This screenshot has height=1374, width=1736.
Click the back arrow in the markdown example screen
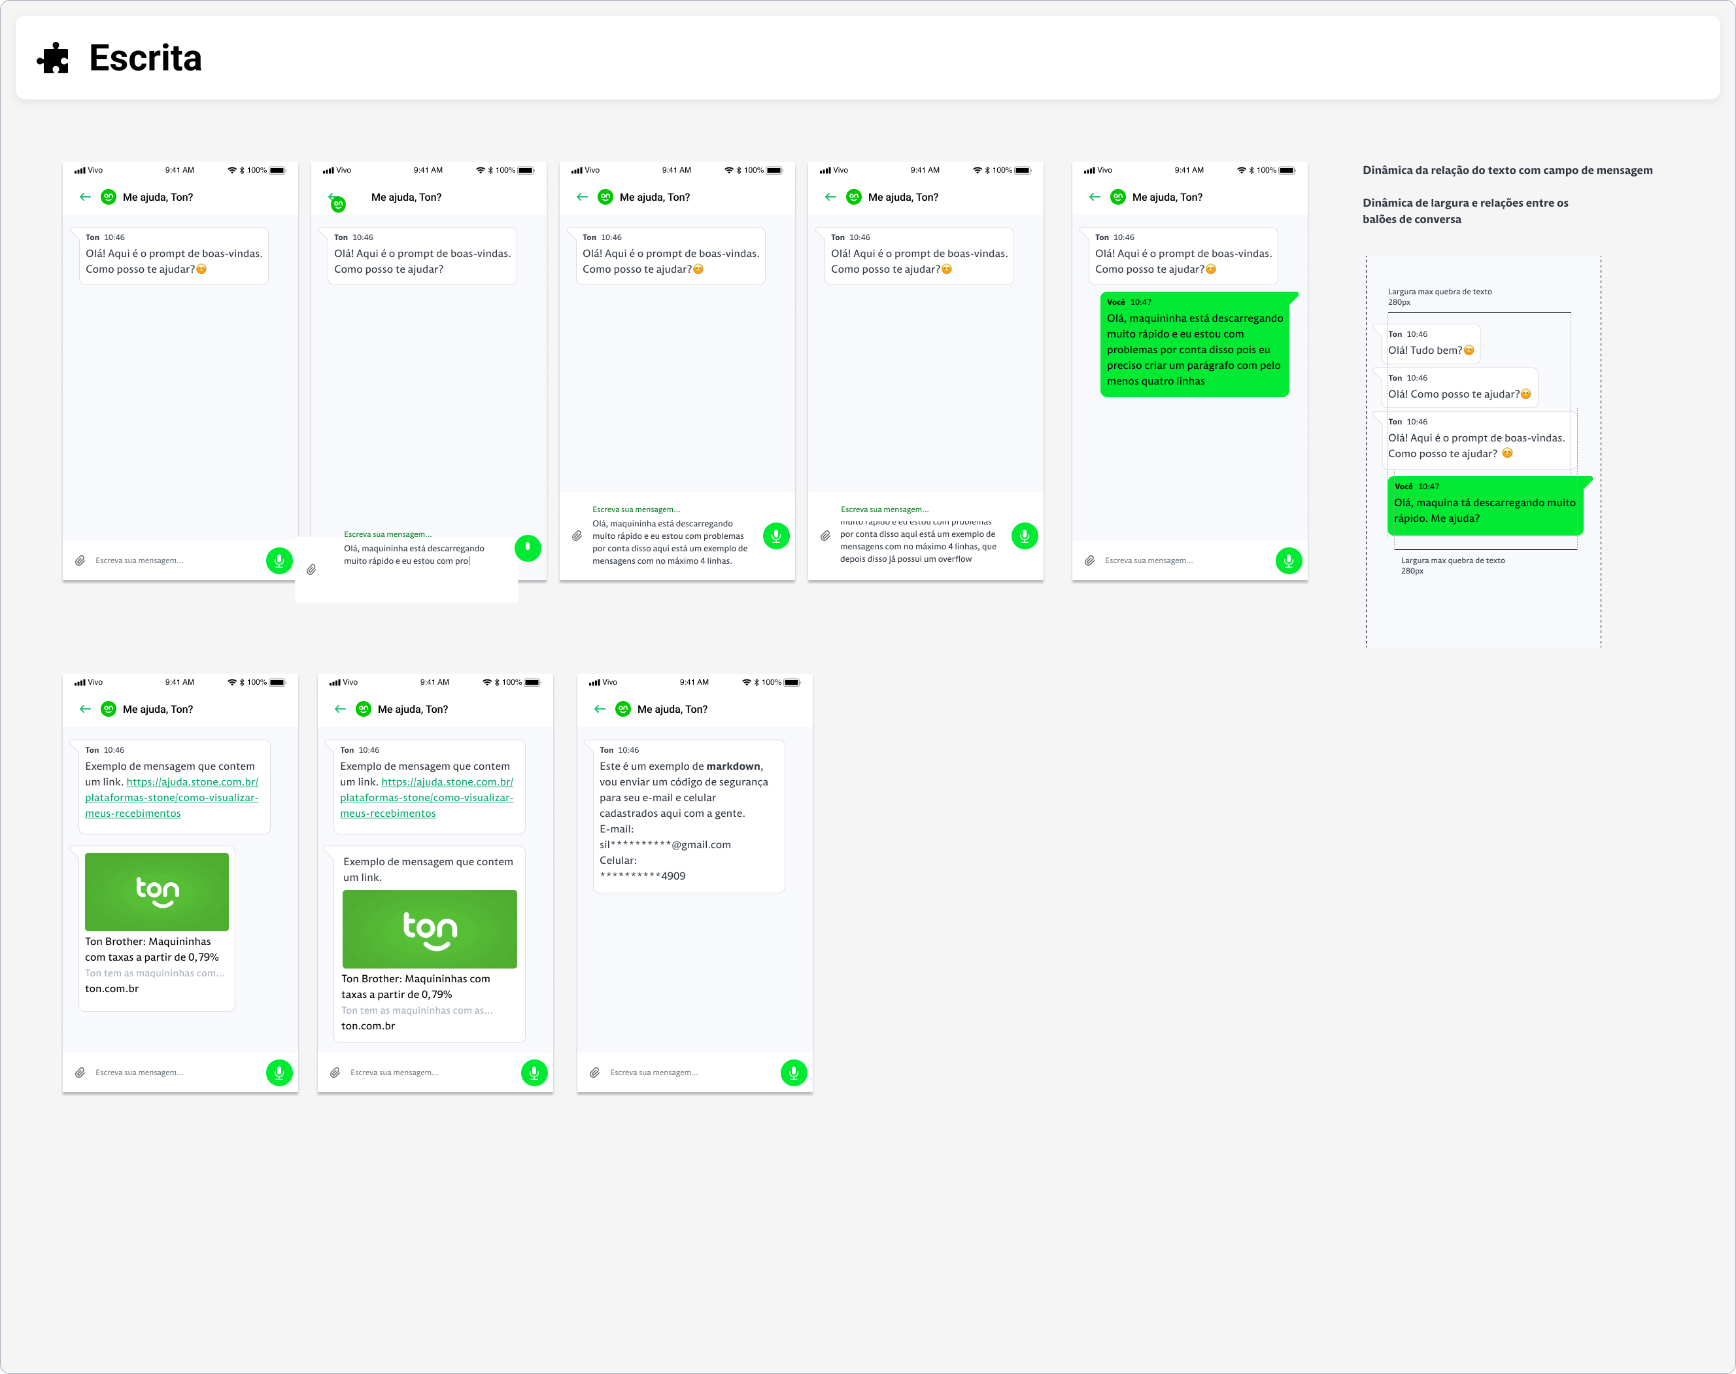[x=600, y=709]
